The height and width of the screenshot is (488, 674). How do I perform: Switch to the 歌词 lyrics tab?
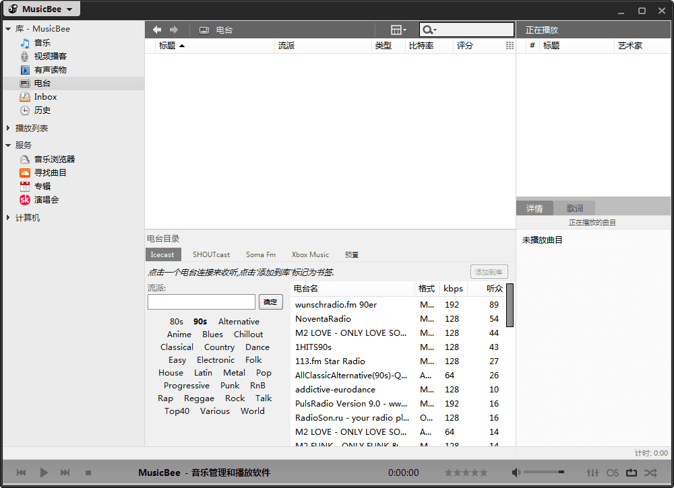click(x=574, y=208)
